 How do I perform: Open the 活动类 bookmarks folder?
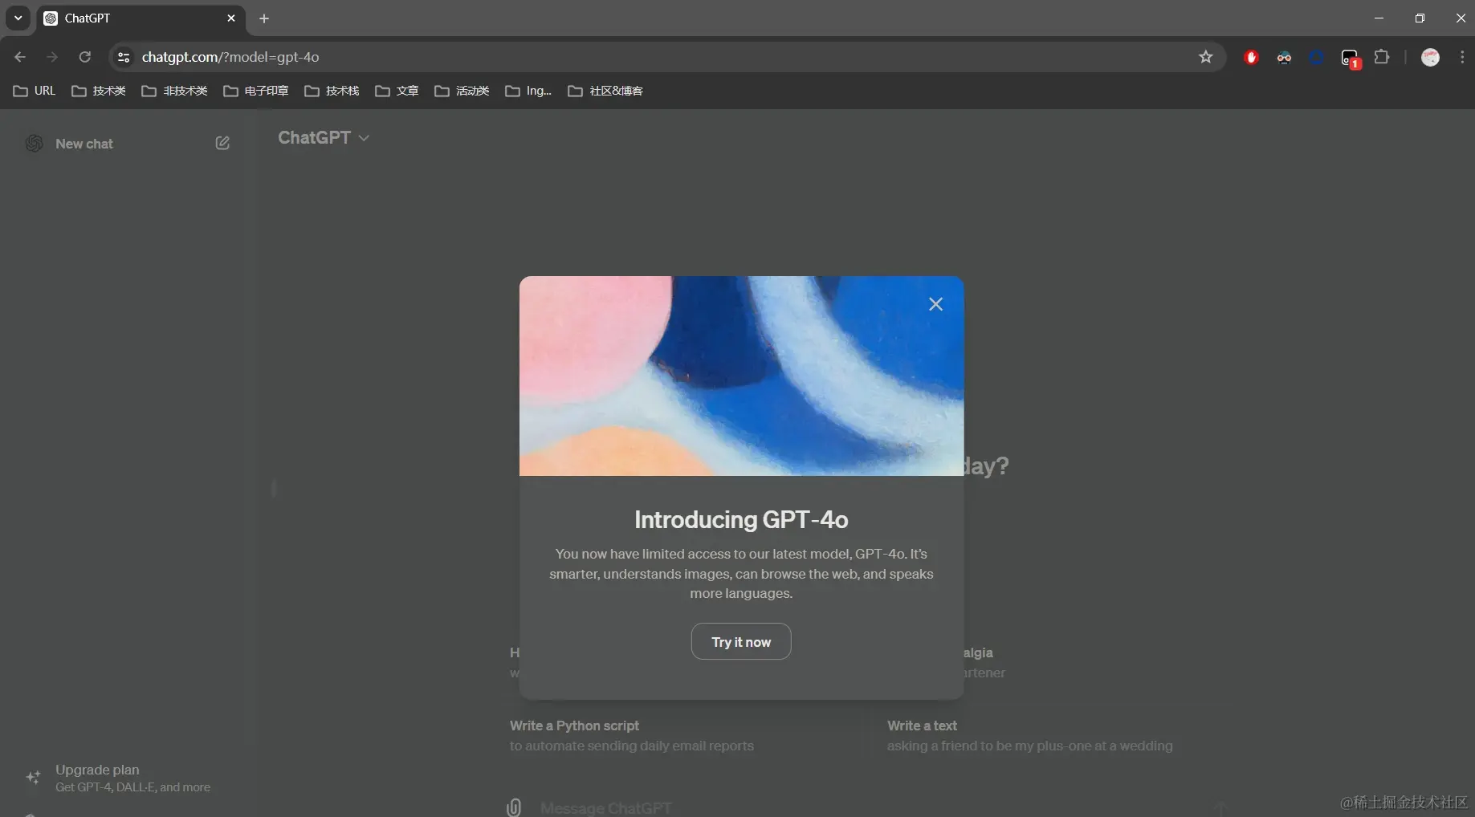click(x=462, y=91)
